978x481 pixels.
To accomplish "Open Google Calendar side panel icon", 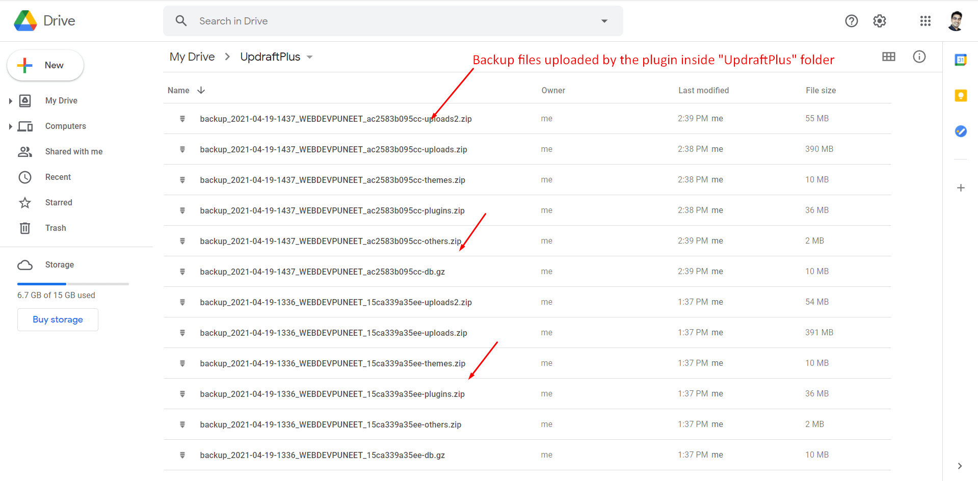I will click(961, 60).
